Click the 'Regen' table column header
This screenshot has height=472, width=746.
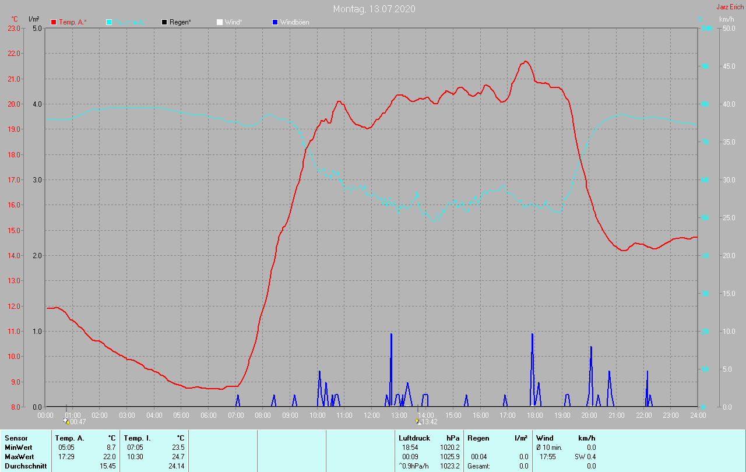478,438
